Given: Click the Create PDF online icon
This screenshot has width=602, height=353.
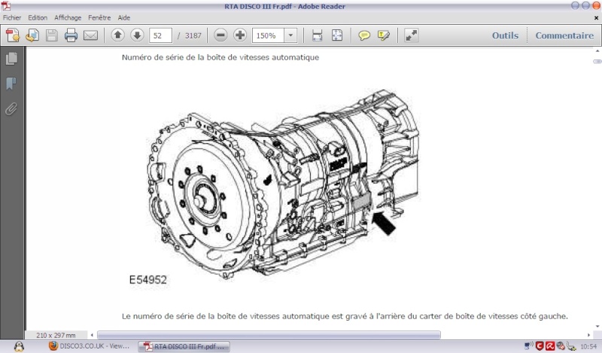Looking at the screenshot, I should 13,35.
